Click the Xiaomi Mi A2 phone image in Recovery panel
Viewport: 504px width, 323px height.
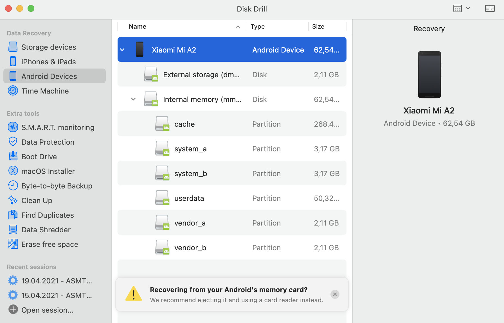pyautogui.click(x=429, y=75)
